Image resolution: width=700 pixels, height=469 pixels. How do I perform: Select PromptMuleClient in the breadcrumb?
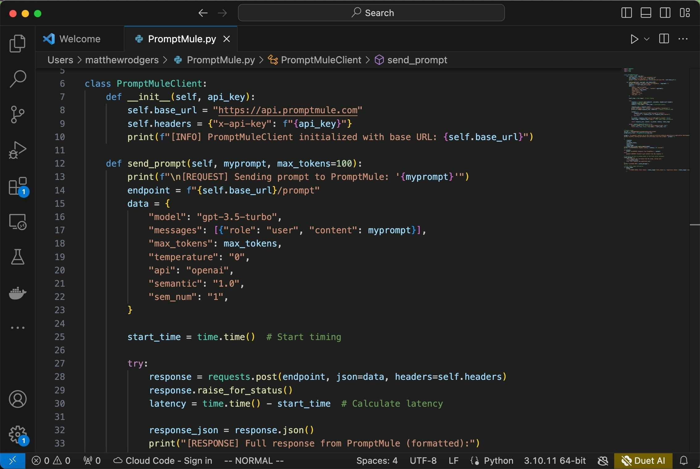coord(321,60)
